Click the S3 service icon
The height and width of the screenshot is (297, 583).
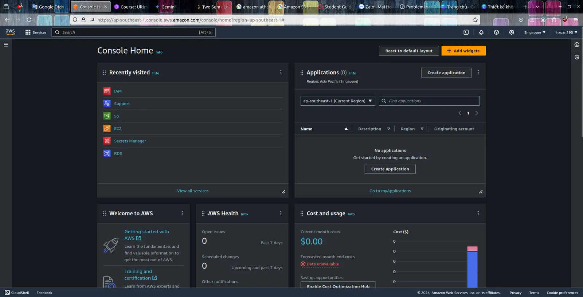[x=107, y=116]
